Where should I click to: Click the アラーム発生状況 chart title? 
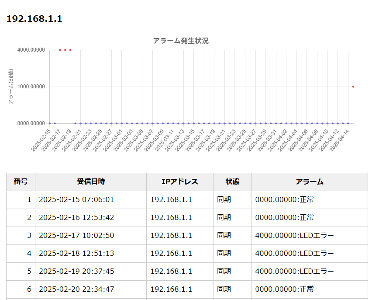tap(181, 41)
